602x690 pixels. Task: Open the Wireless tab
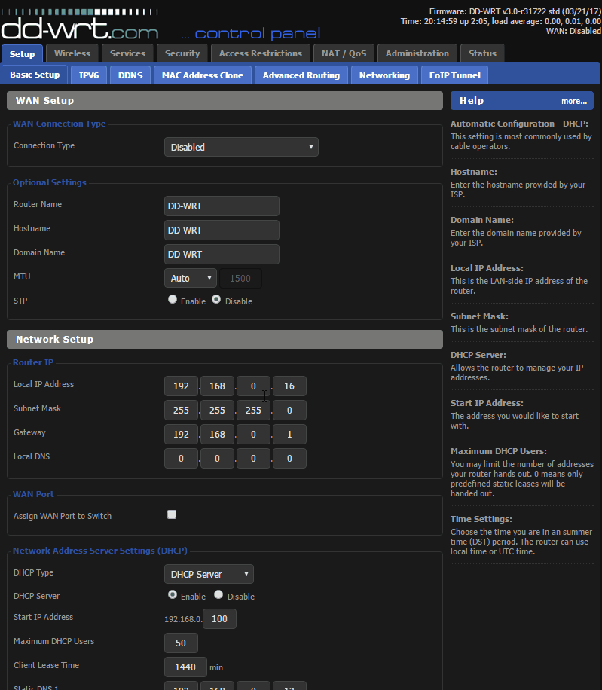pos(72,53)
